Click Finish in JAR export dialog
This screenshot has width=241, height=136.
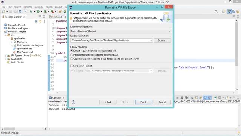coord(143,102)
